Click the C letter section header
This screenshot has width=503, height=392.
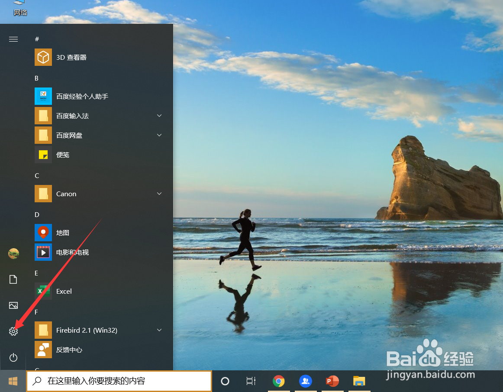[37, 175]
